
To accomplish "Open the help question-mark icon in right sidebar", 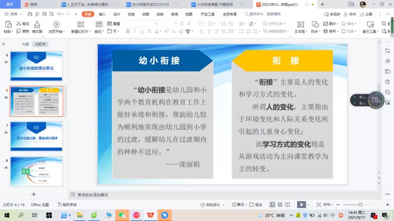I will coord(387,82).
